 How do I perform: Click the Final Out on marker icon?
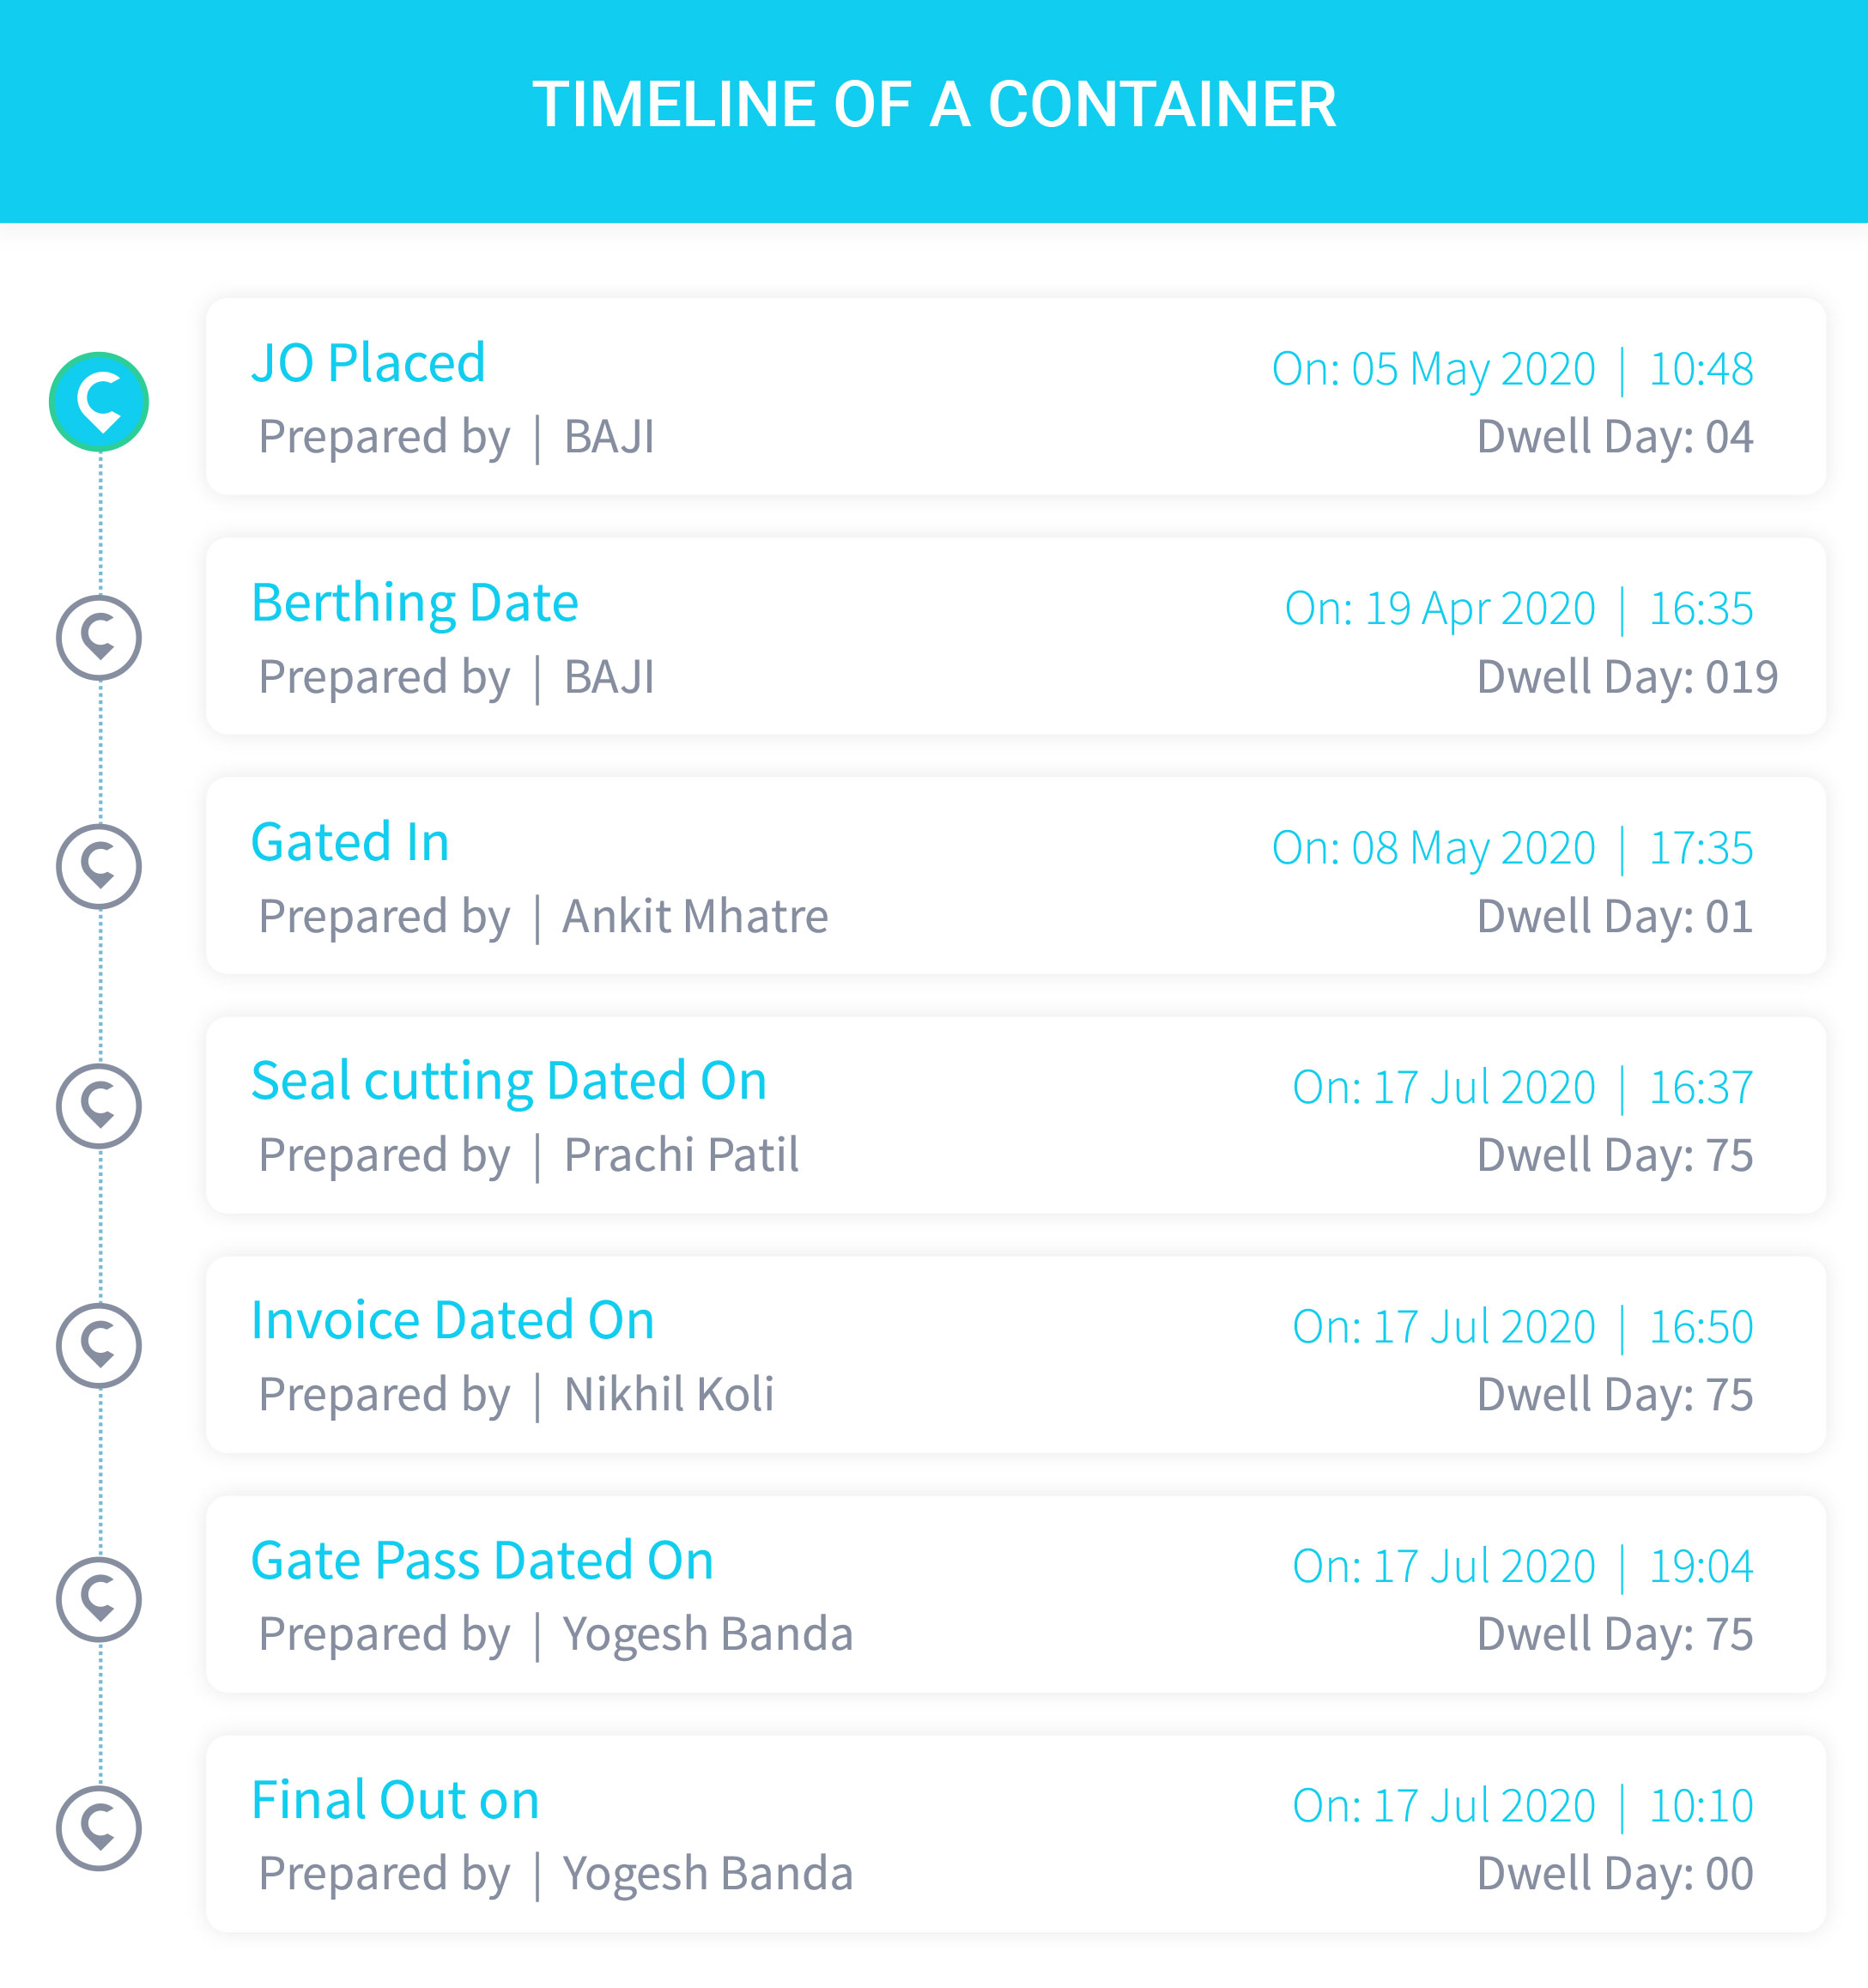click(99, 1828)
